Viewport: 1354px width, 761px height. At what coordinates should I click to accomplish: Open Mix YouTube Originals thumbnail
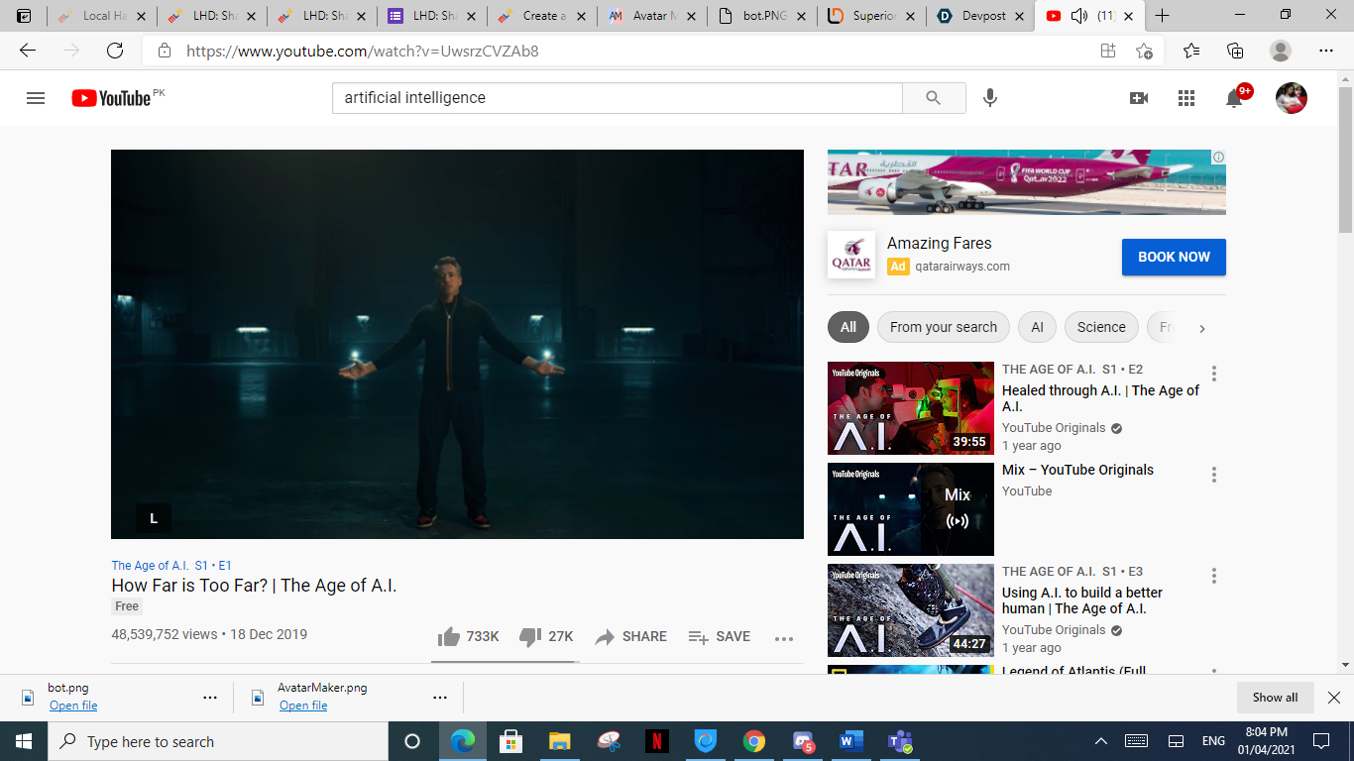[x=911, y=509]
